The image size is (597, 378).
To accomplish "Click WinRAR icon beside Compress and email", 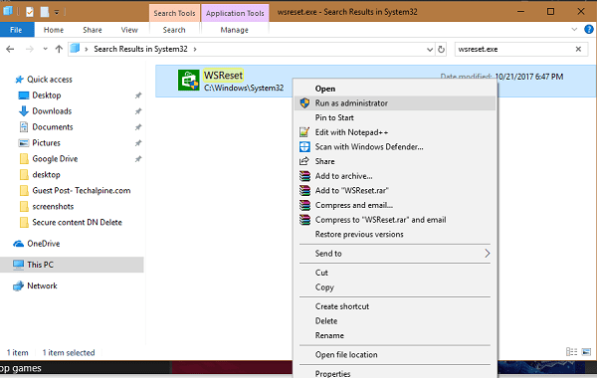I will pos(304,205).
